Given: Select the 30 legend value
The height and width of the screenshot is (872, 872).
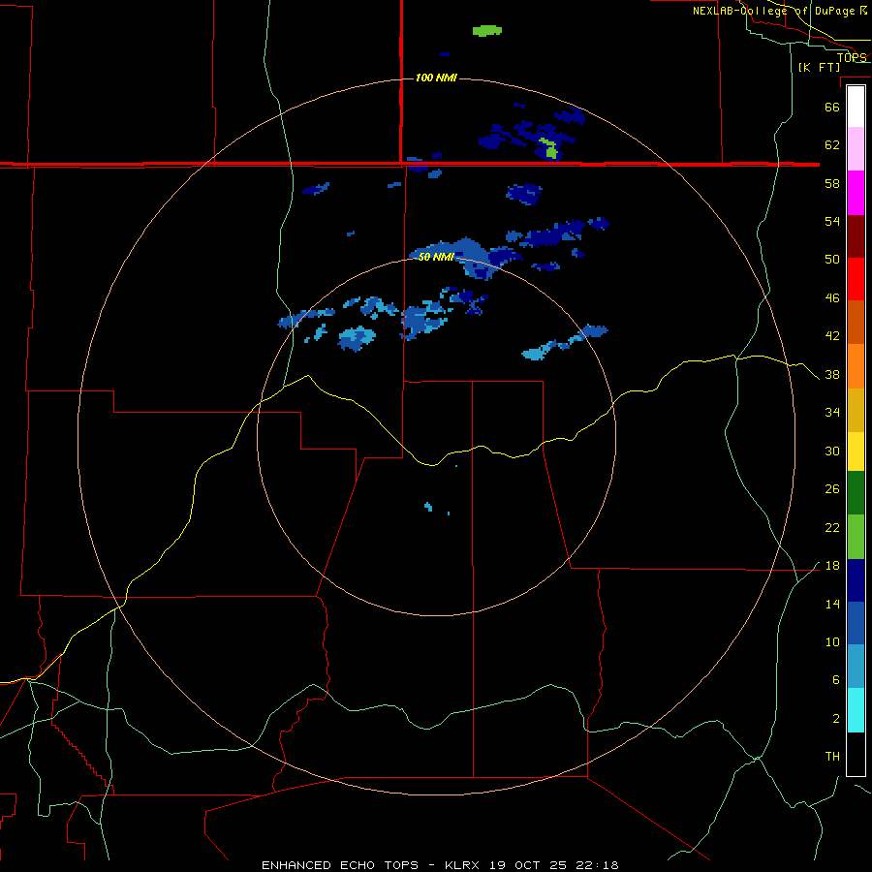Looking at the screenshot, I should tap(832, 451).
